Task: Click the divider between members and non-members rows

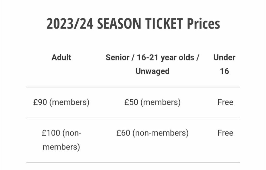Action: (x=133, y=118)
